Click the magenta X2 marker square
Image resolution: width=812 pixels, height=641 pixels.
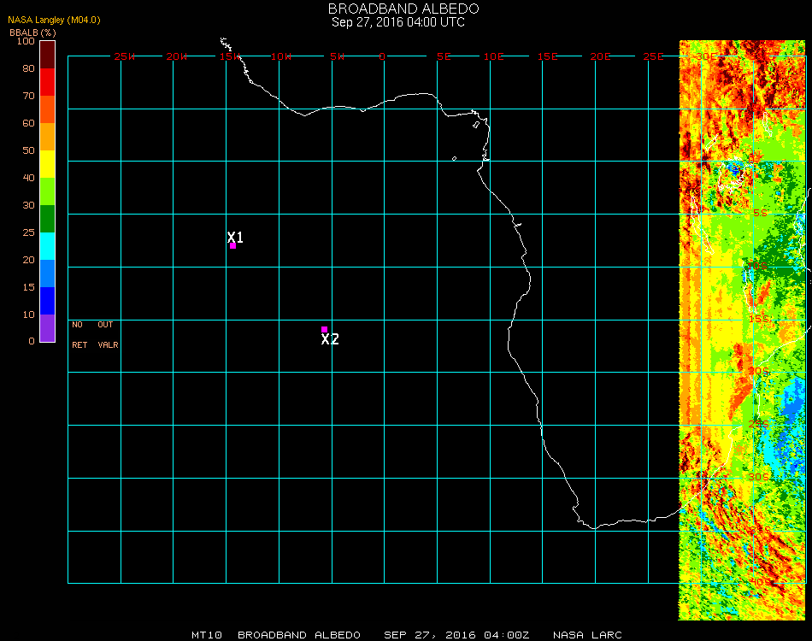pyautogui.click(x=324, y=329)
